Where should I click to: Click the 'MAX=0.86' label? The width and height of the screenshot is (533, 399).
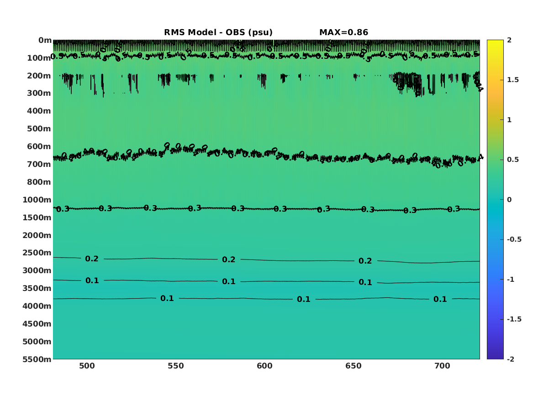click(343, 32)
